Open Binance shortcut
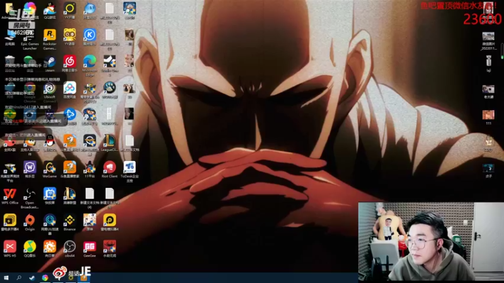Image resolution: width=504 pixels, height=283 pixels. coord(69,223)
